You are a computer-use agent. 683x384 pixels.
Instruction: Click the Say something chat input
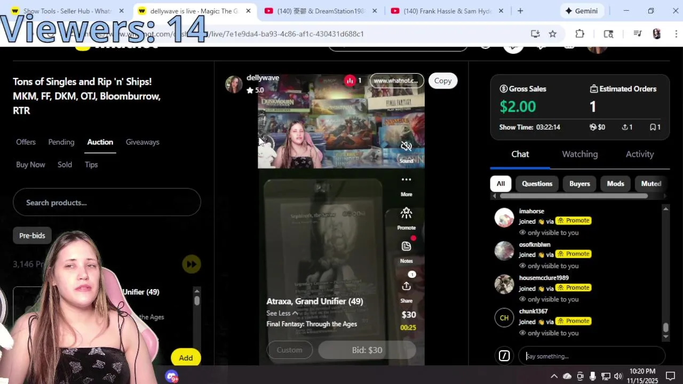tap(592, 356)
